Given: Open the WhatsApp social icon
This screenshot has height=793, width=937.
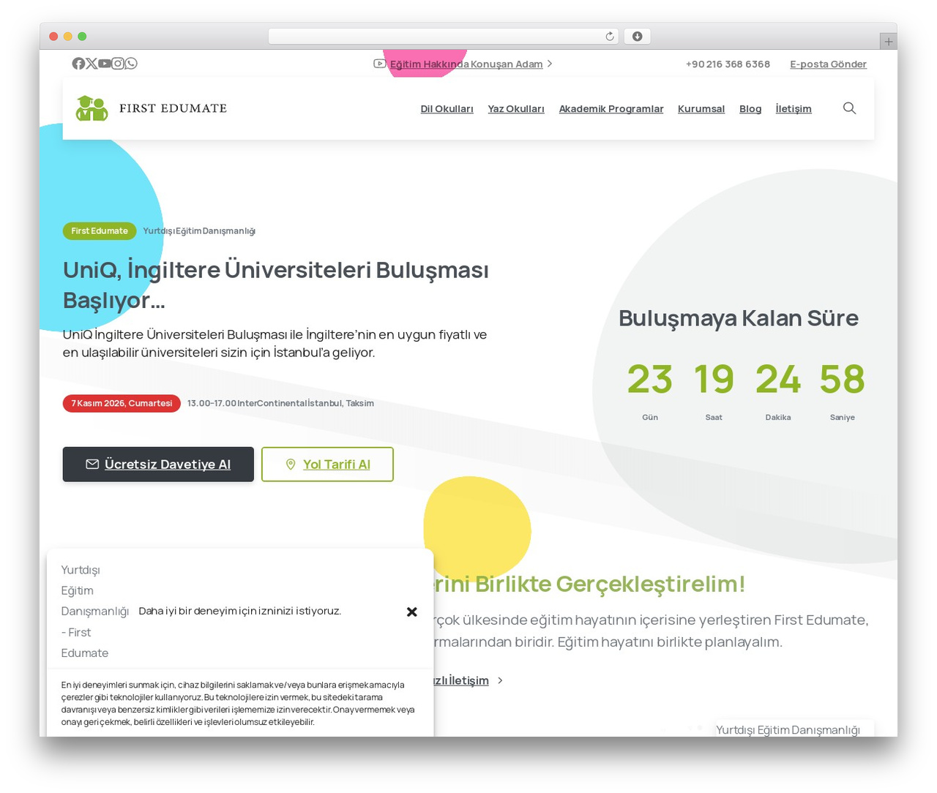Looking at the screenshot, I should point(131,64).
